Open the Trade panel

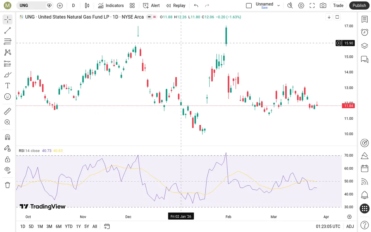(338, 6)
